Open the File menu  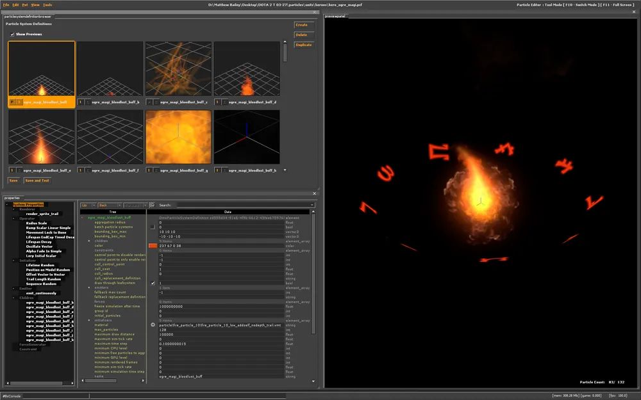(6, 4)
